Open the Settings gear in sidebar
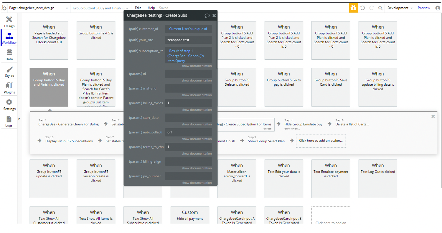Image resolution: width=442 pixels, height=233 pixels. [x=9, y=104]
